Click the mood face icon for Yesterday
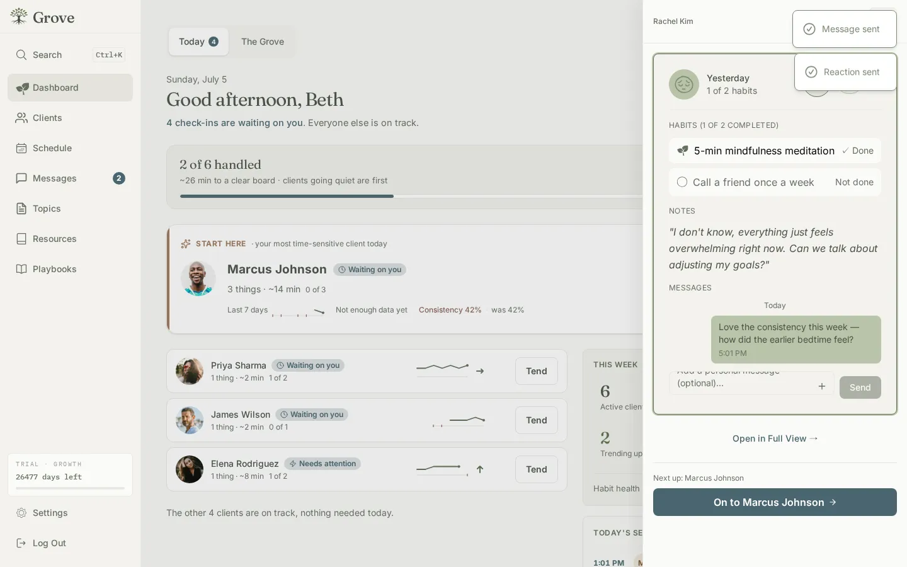 (684, 84)
